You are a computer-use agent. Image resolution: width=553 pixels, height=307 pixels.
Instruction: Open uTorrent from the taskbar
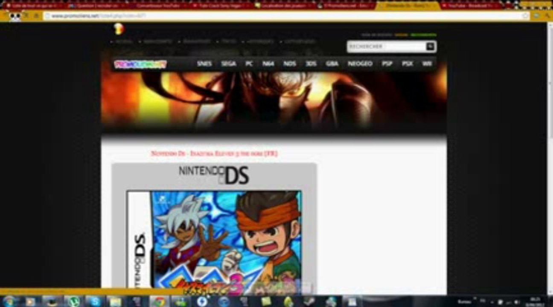coord(73,301)
